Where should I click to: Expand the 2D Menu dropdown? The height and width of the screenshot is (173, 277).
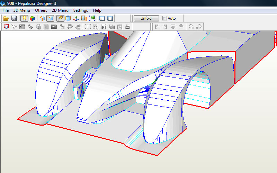coord(60,10)
